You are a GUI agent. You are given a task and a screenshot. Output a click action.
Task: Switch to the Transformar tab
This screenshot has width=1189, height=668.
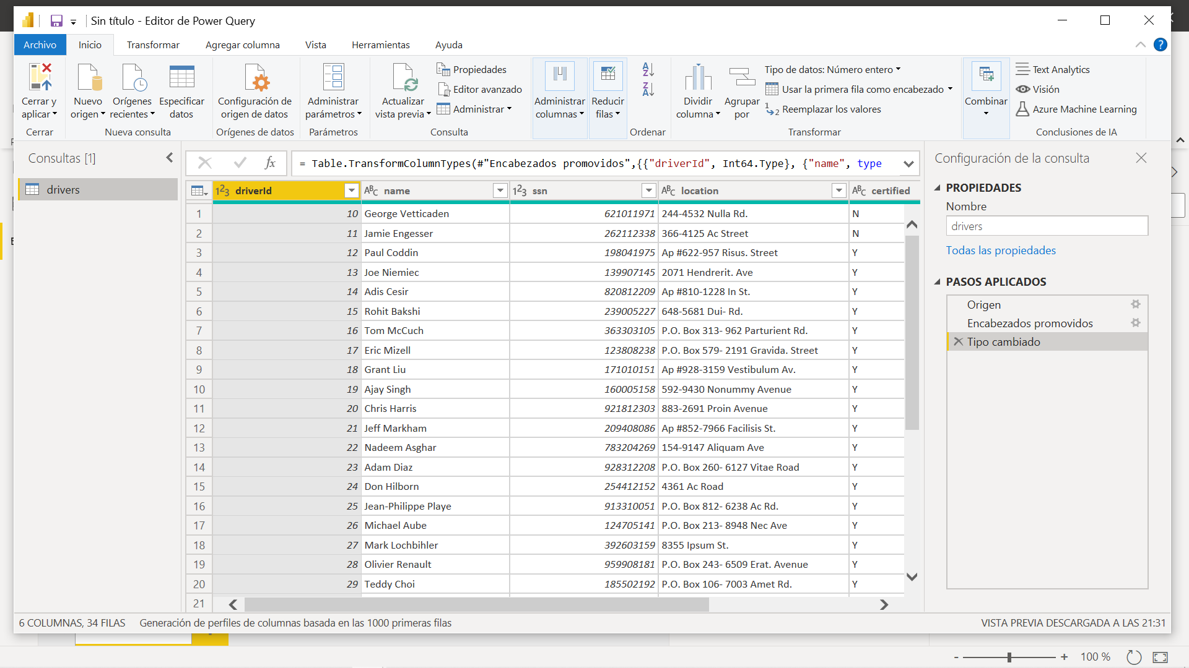[153, 45]
